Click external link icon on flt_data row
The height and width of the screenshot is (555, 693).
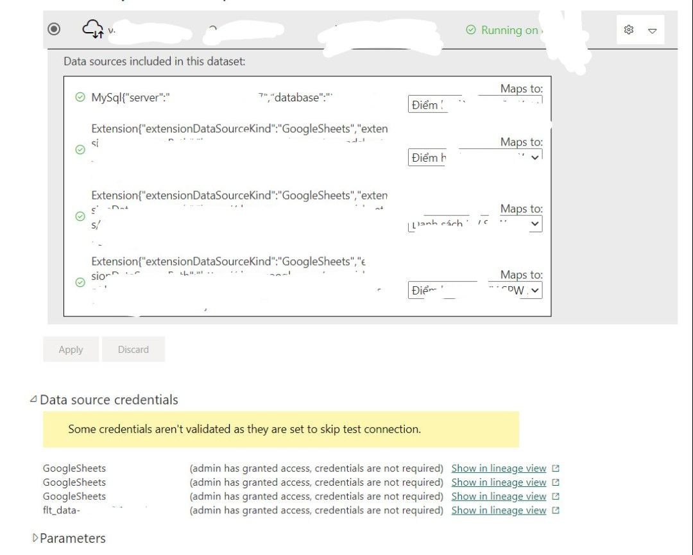click(x=556, y=510)
